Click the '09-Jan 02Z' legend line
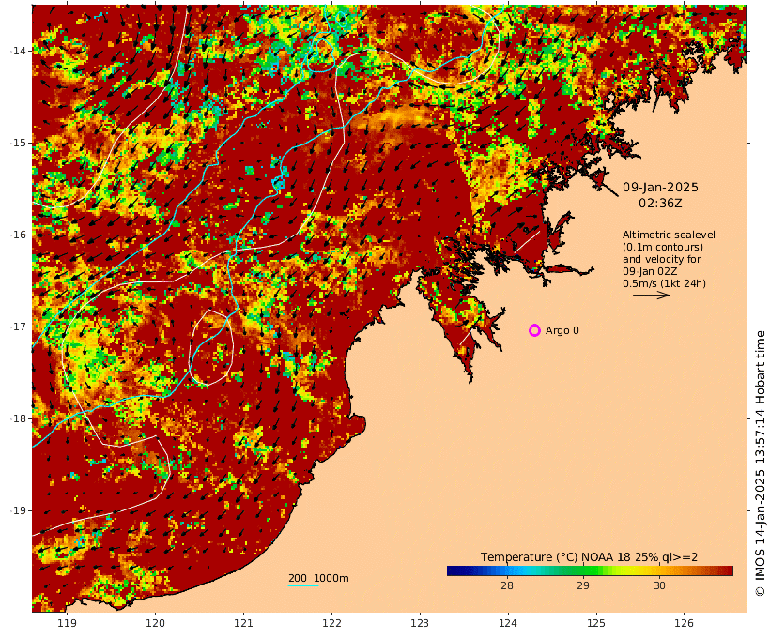 (651, 271)
